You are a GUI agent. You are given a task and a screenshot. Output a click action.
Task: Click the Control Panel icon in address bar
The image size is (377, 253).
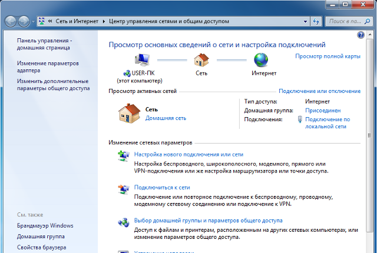pyautogui.click(x=42, y=21)
